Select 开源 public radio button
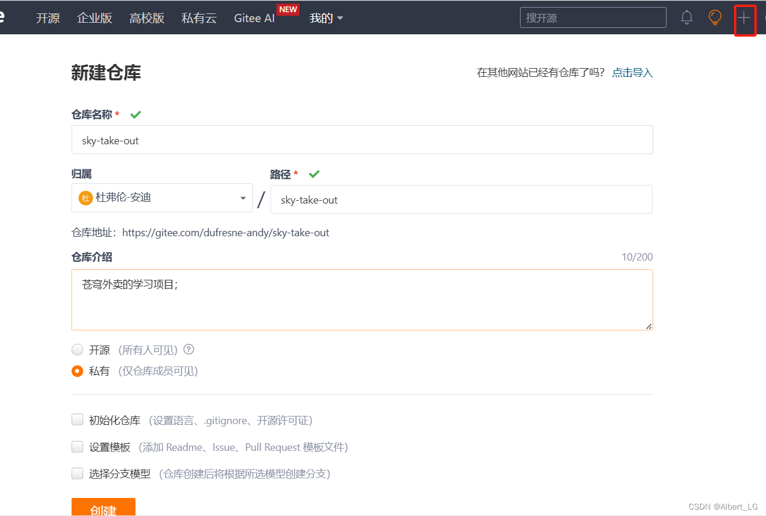This screenshot has height=516, width=766. coord(77,350)
